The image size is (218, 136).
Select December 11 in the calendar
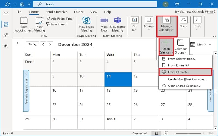(x=118, y=79)
